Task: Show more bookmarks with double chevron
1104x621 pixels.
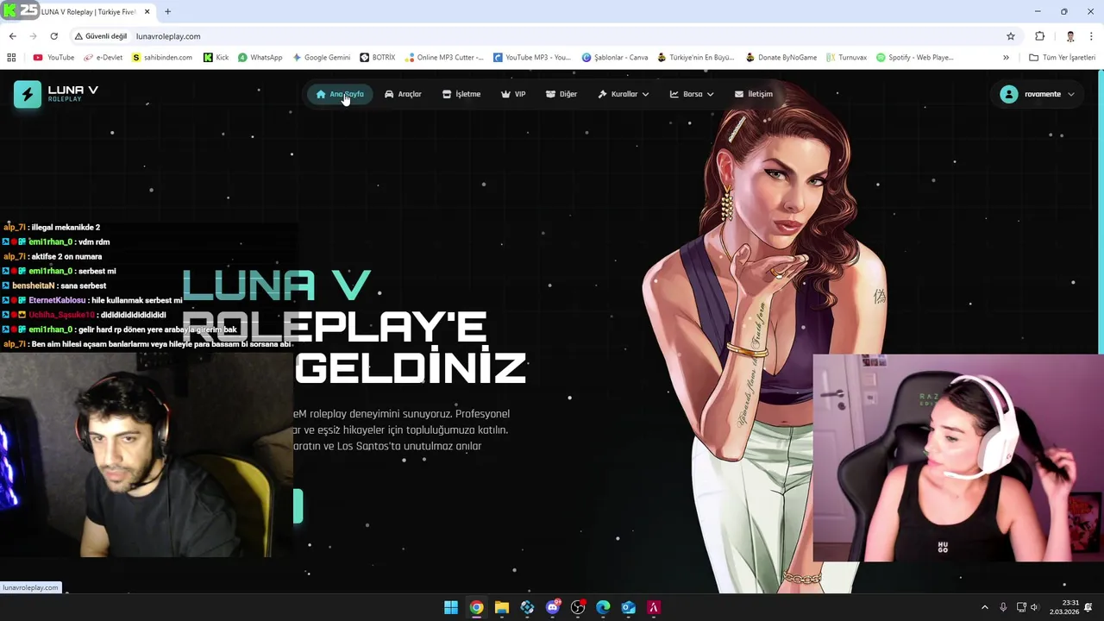Action: 1006,58
